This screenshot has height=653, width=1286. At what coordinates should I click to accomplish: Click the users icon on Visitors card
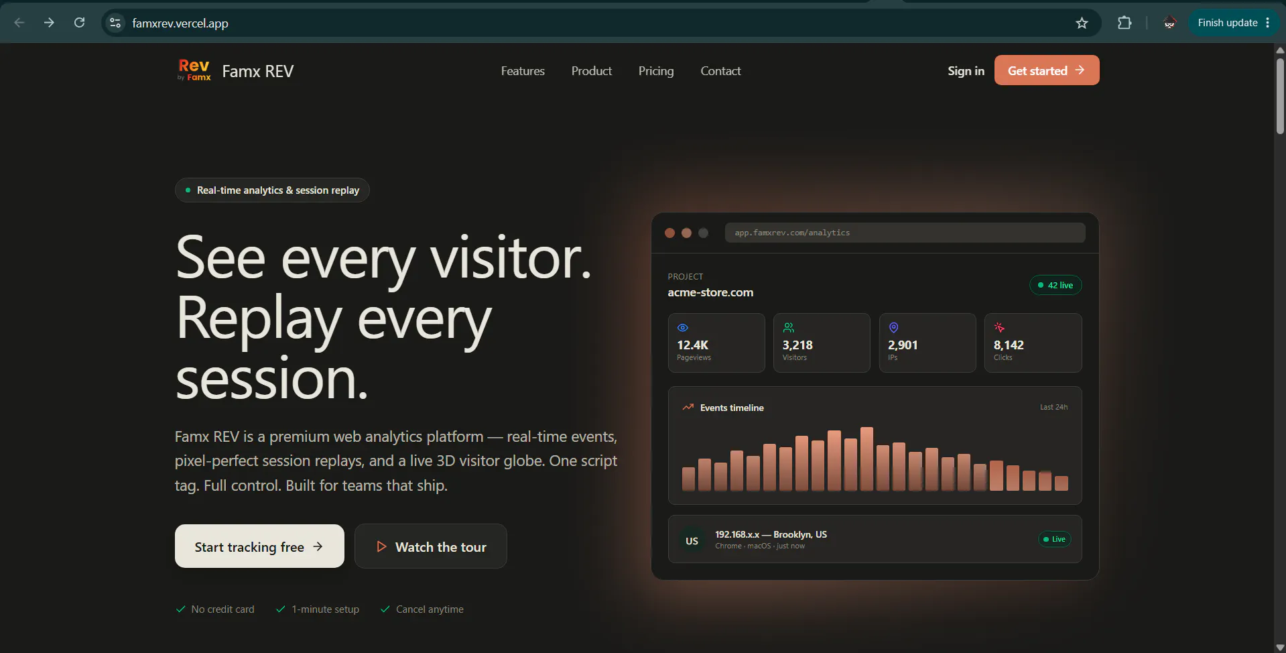pos(789,328)
